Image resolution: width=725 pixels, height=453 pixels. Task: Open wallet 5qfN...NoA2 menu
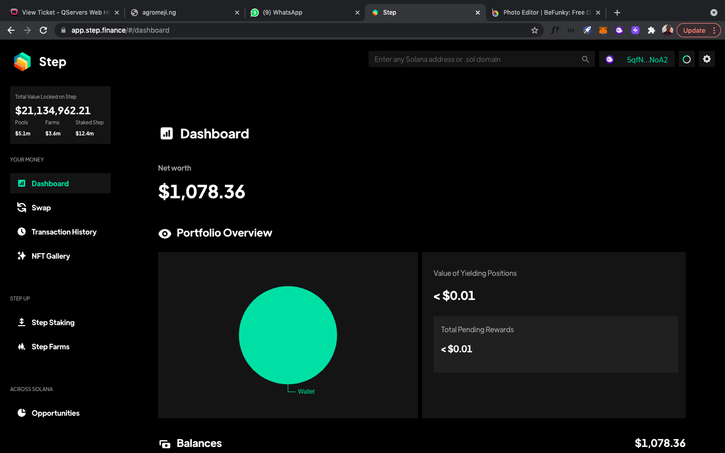tap(636, 59)
